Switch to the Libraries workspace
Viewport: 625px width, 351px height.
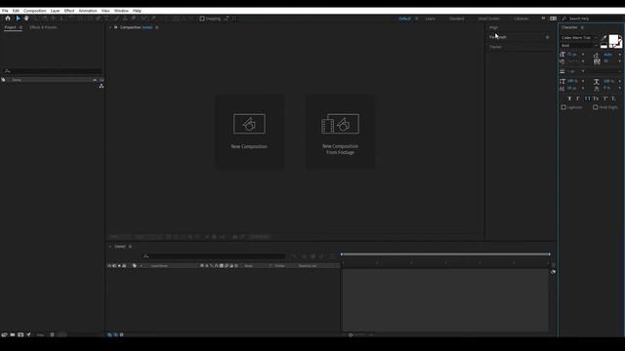(x=521, y=19)
